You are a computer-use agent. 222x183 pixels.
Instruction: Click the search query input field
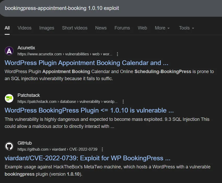[x=104, y=8]
